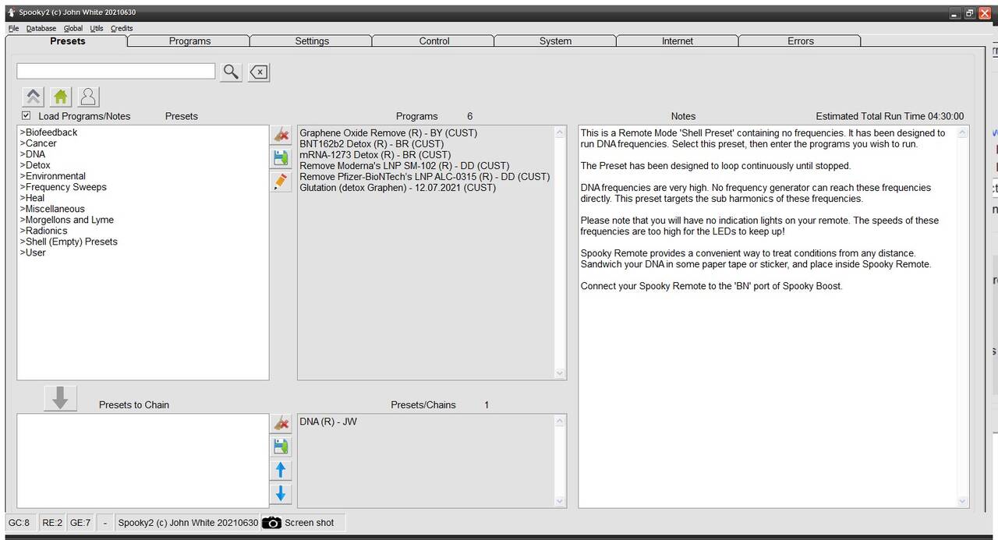
Task: Go to presets home with the green house icon
Action: tap(61, 97)
